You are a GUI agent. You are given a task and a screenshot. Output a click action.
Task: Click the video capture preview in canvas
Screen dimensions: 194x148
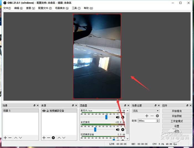(97, 57)
